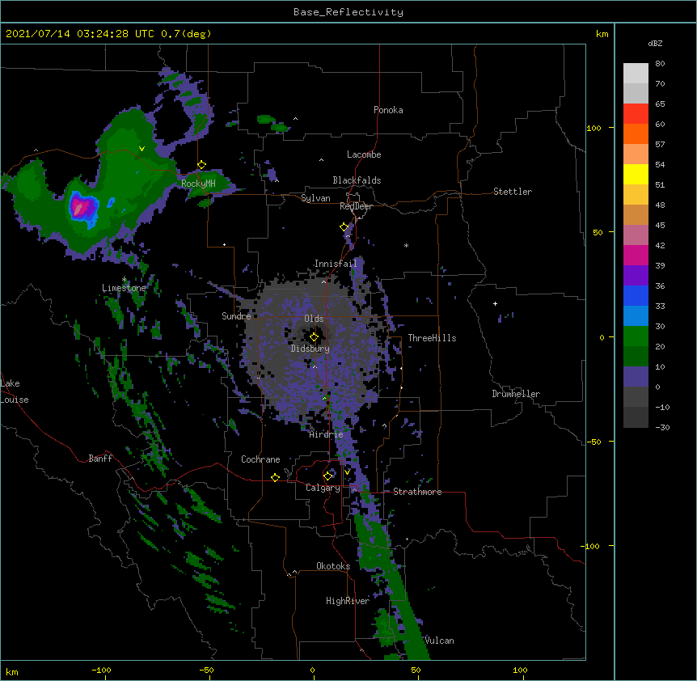The height and width of the screenshot is (681, 697).
Task: Click the ThreeHills city label
Action: click(x=432, y=338)
